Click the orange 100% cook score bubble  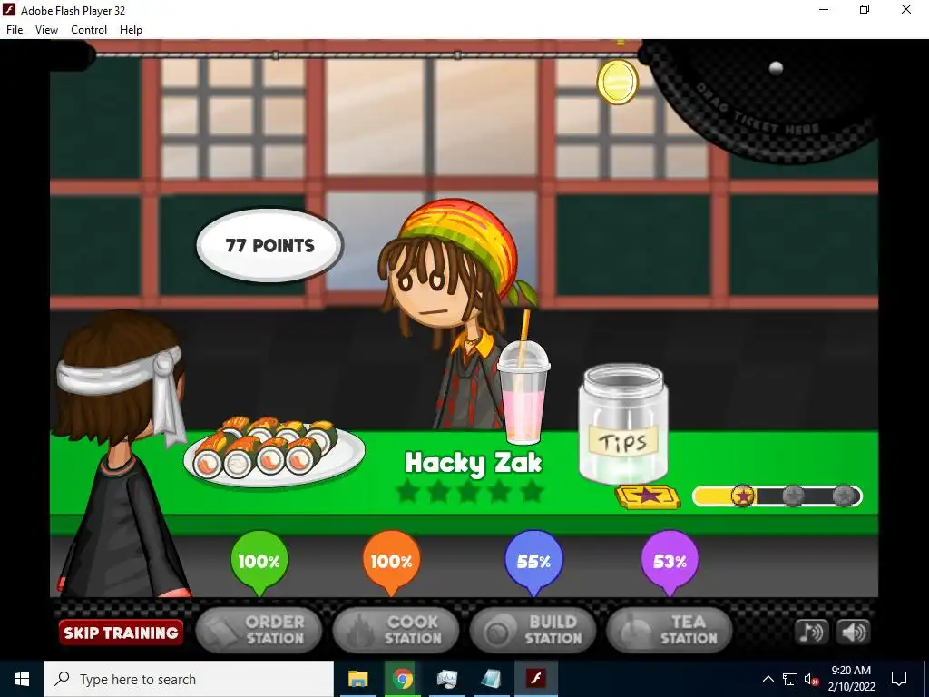tap(391, 561)
